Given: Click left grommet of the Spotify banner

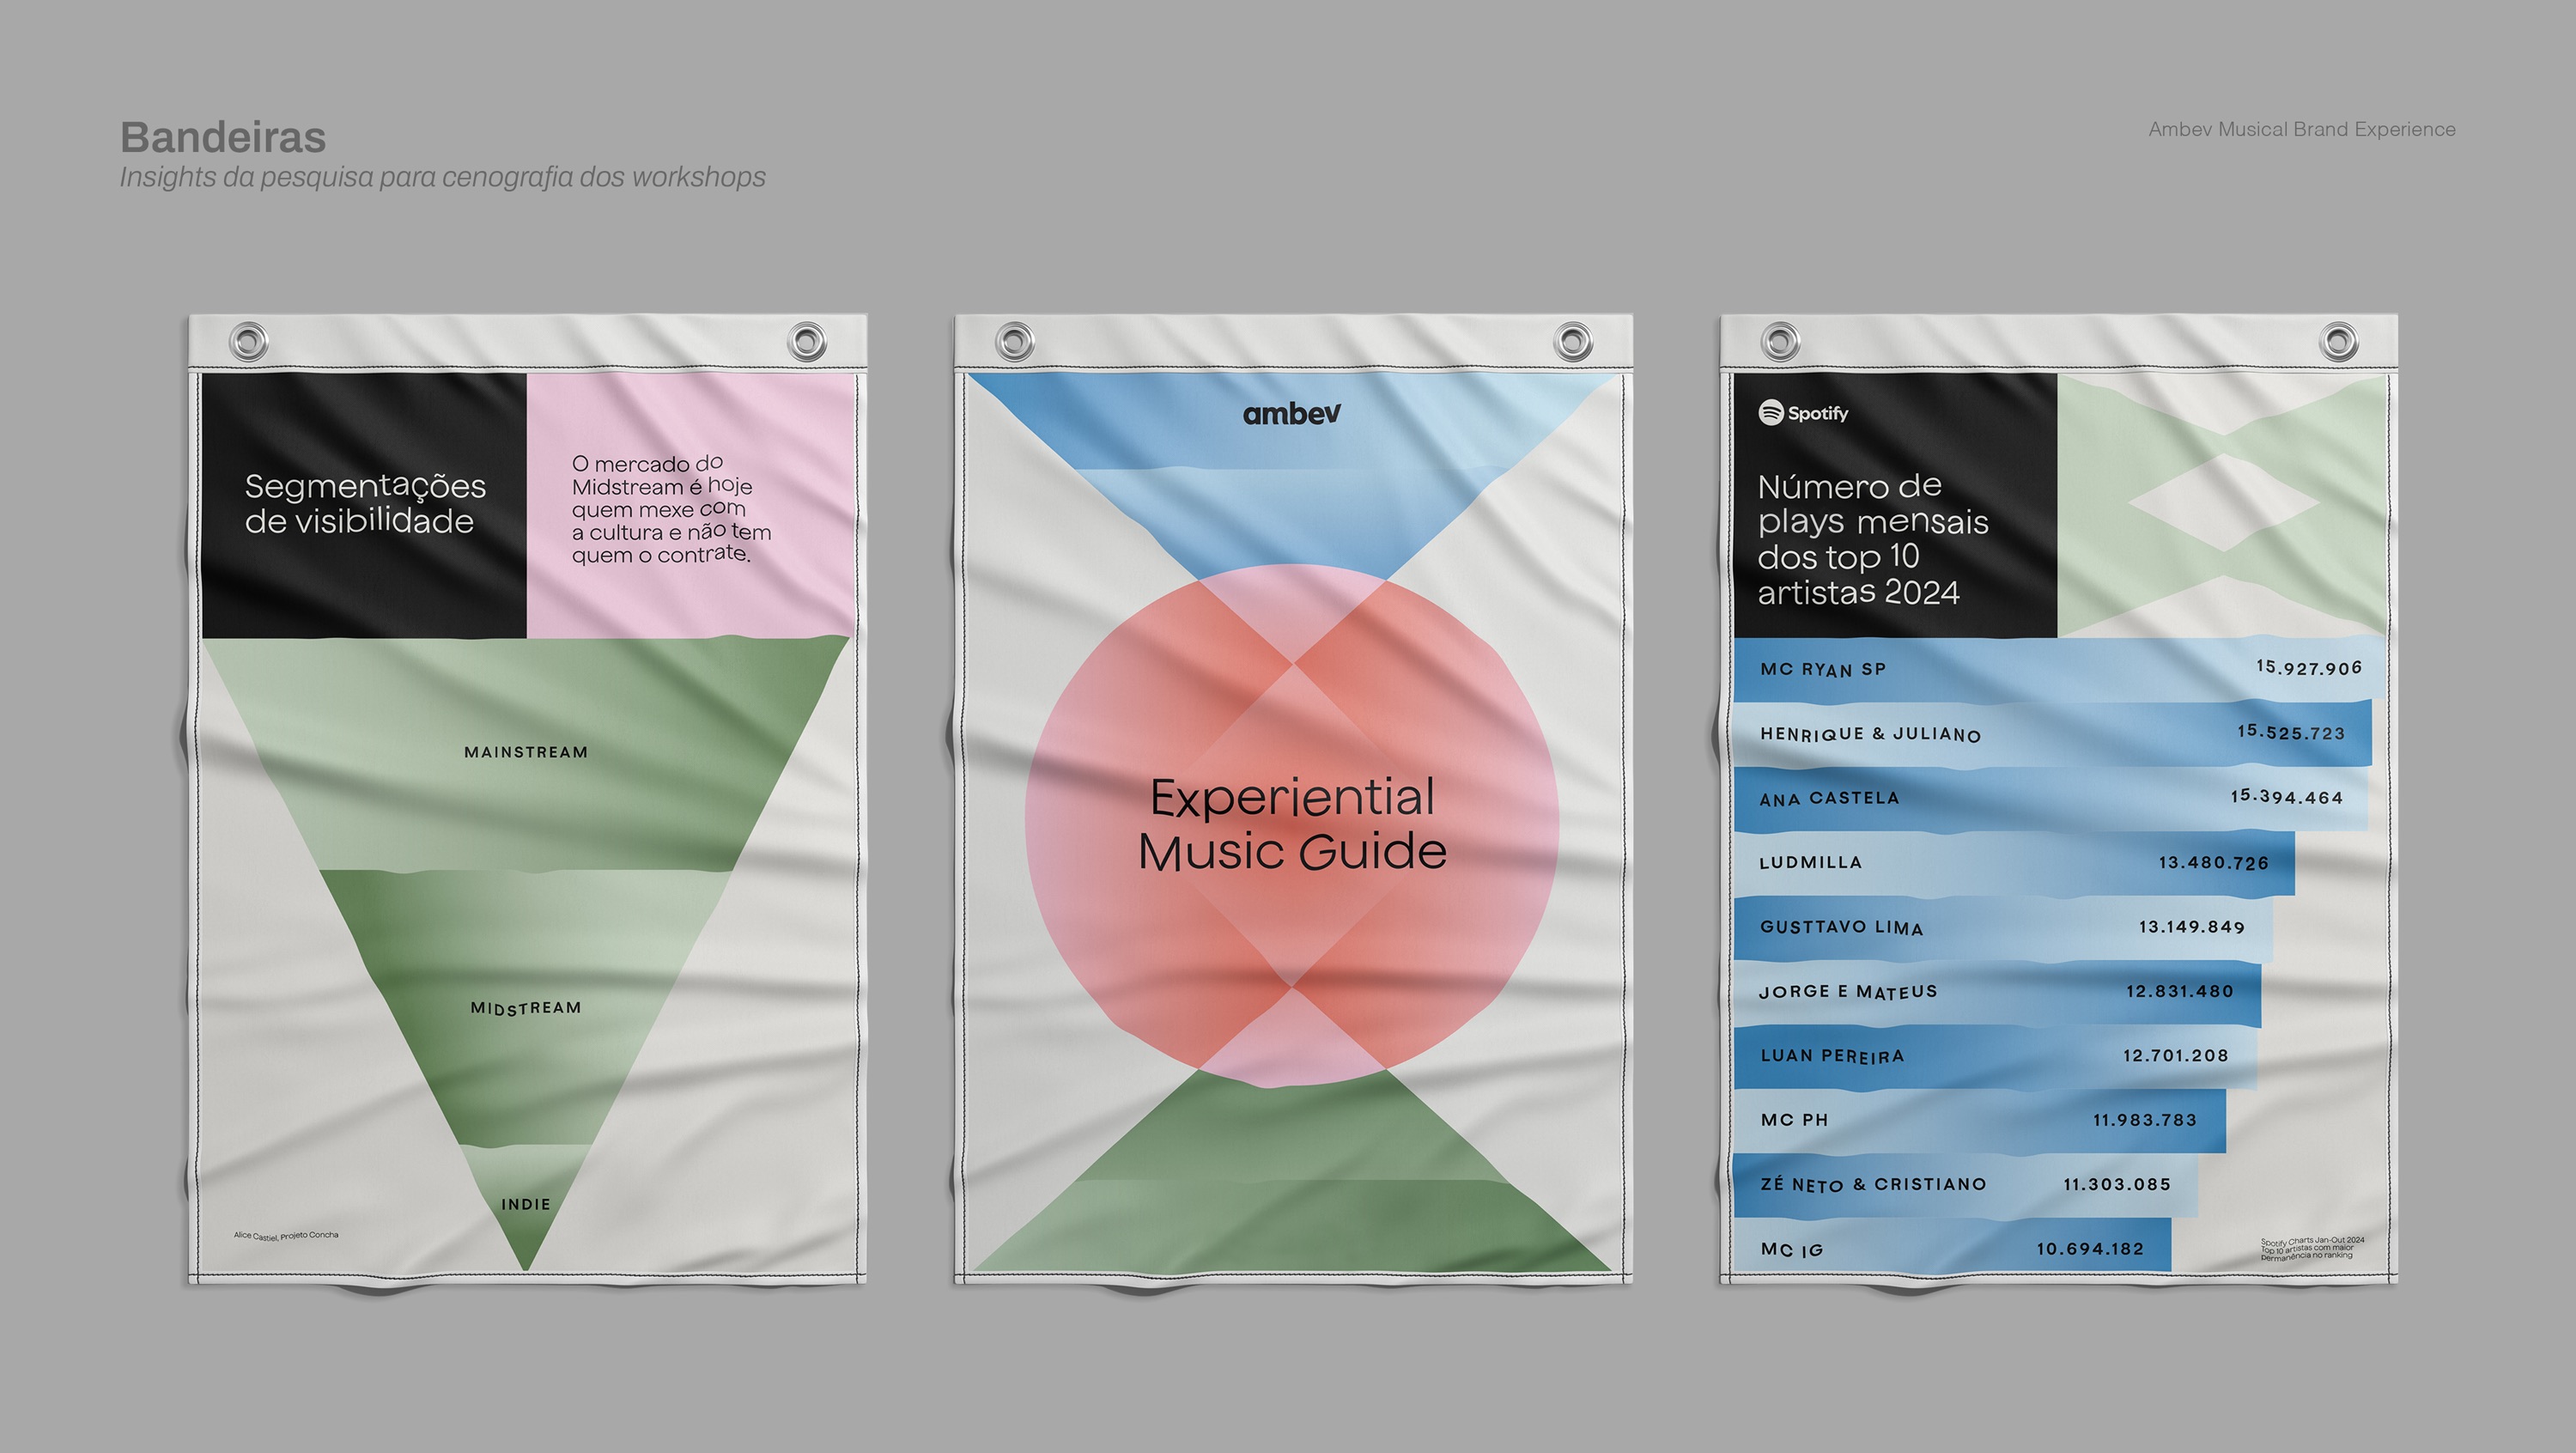Looking at the screenshot, I should tap(1780, 341).
